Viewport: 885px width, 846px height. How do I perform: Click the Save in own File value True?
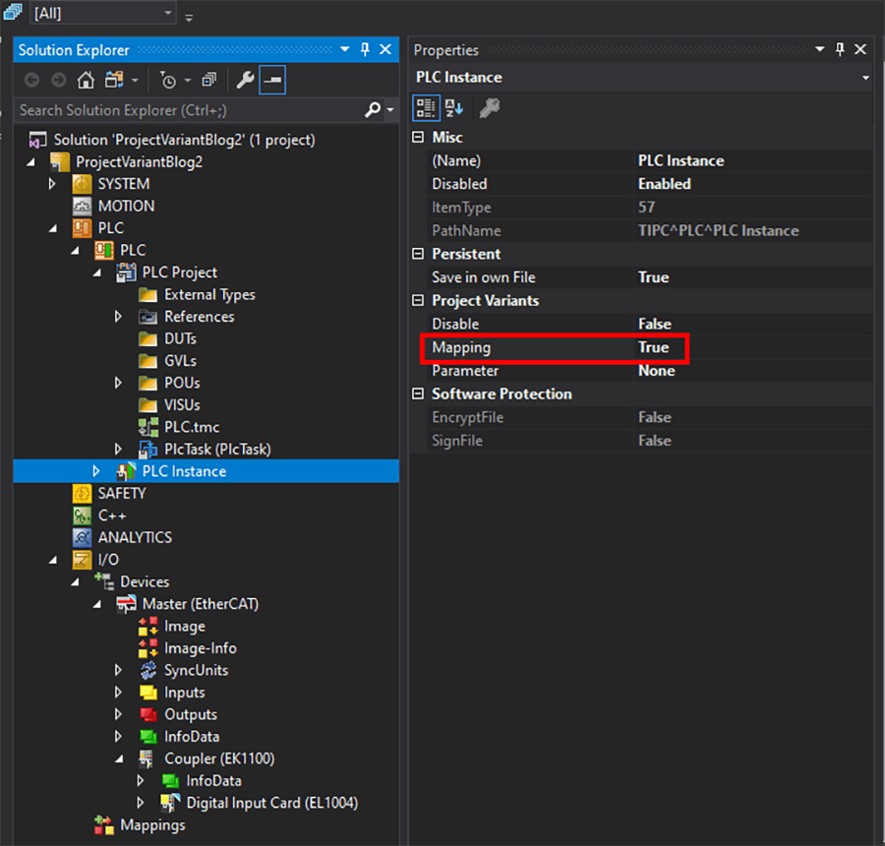pos(653,277)
